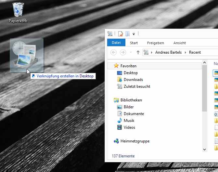
Task: Select Zuletzt besucht in the navigation pane
Action: pyautogui.click(x=137, y=86)
